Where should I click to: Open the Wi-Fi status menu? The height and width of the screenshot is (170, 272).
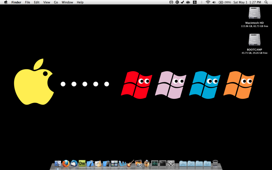208,2
